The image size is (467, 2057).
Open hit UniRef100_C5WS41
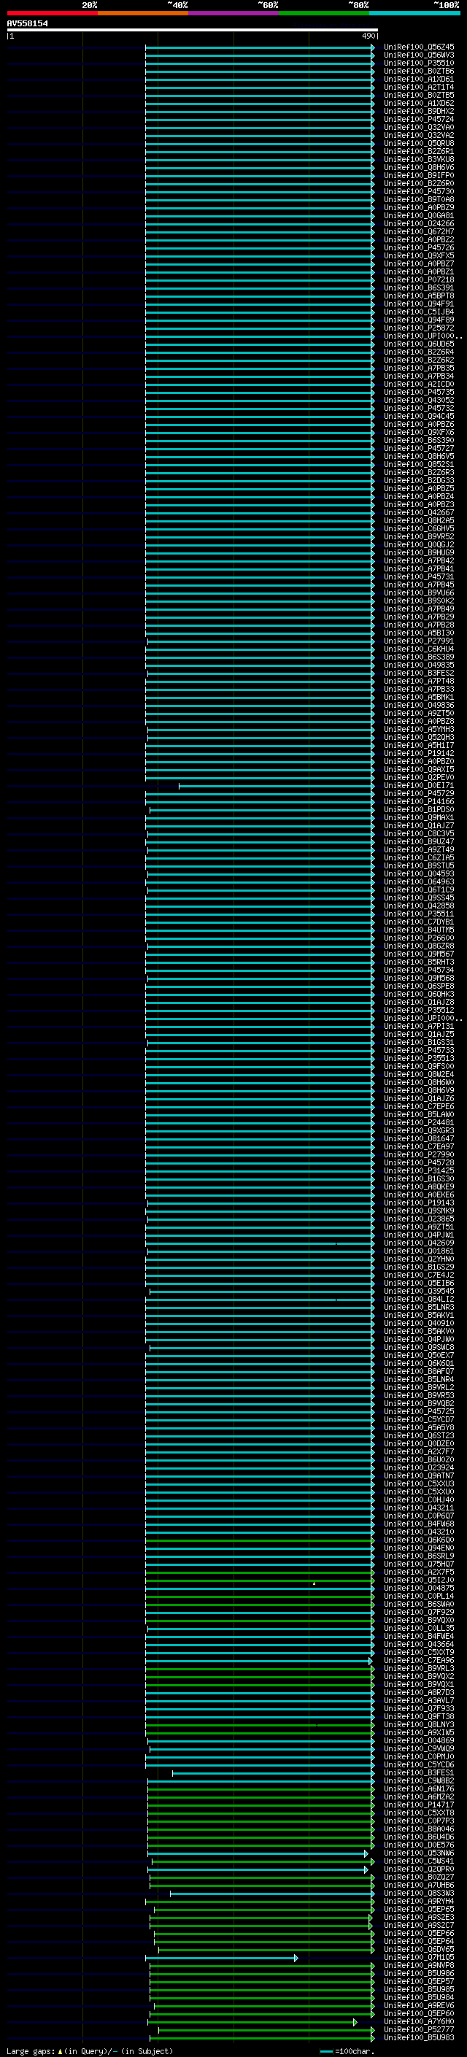tap(418, 1860)
